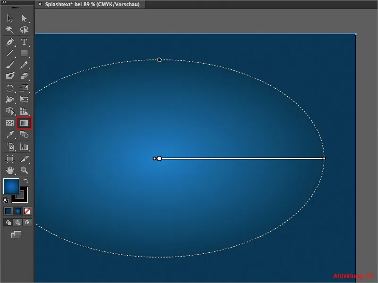
Task: Select the Selection tool (black arrow)
Action: [10, 18]
